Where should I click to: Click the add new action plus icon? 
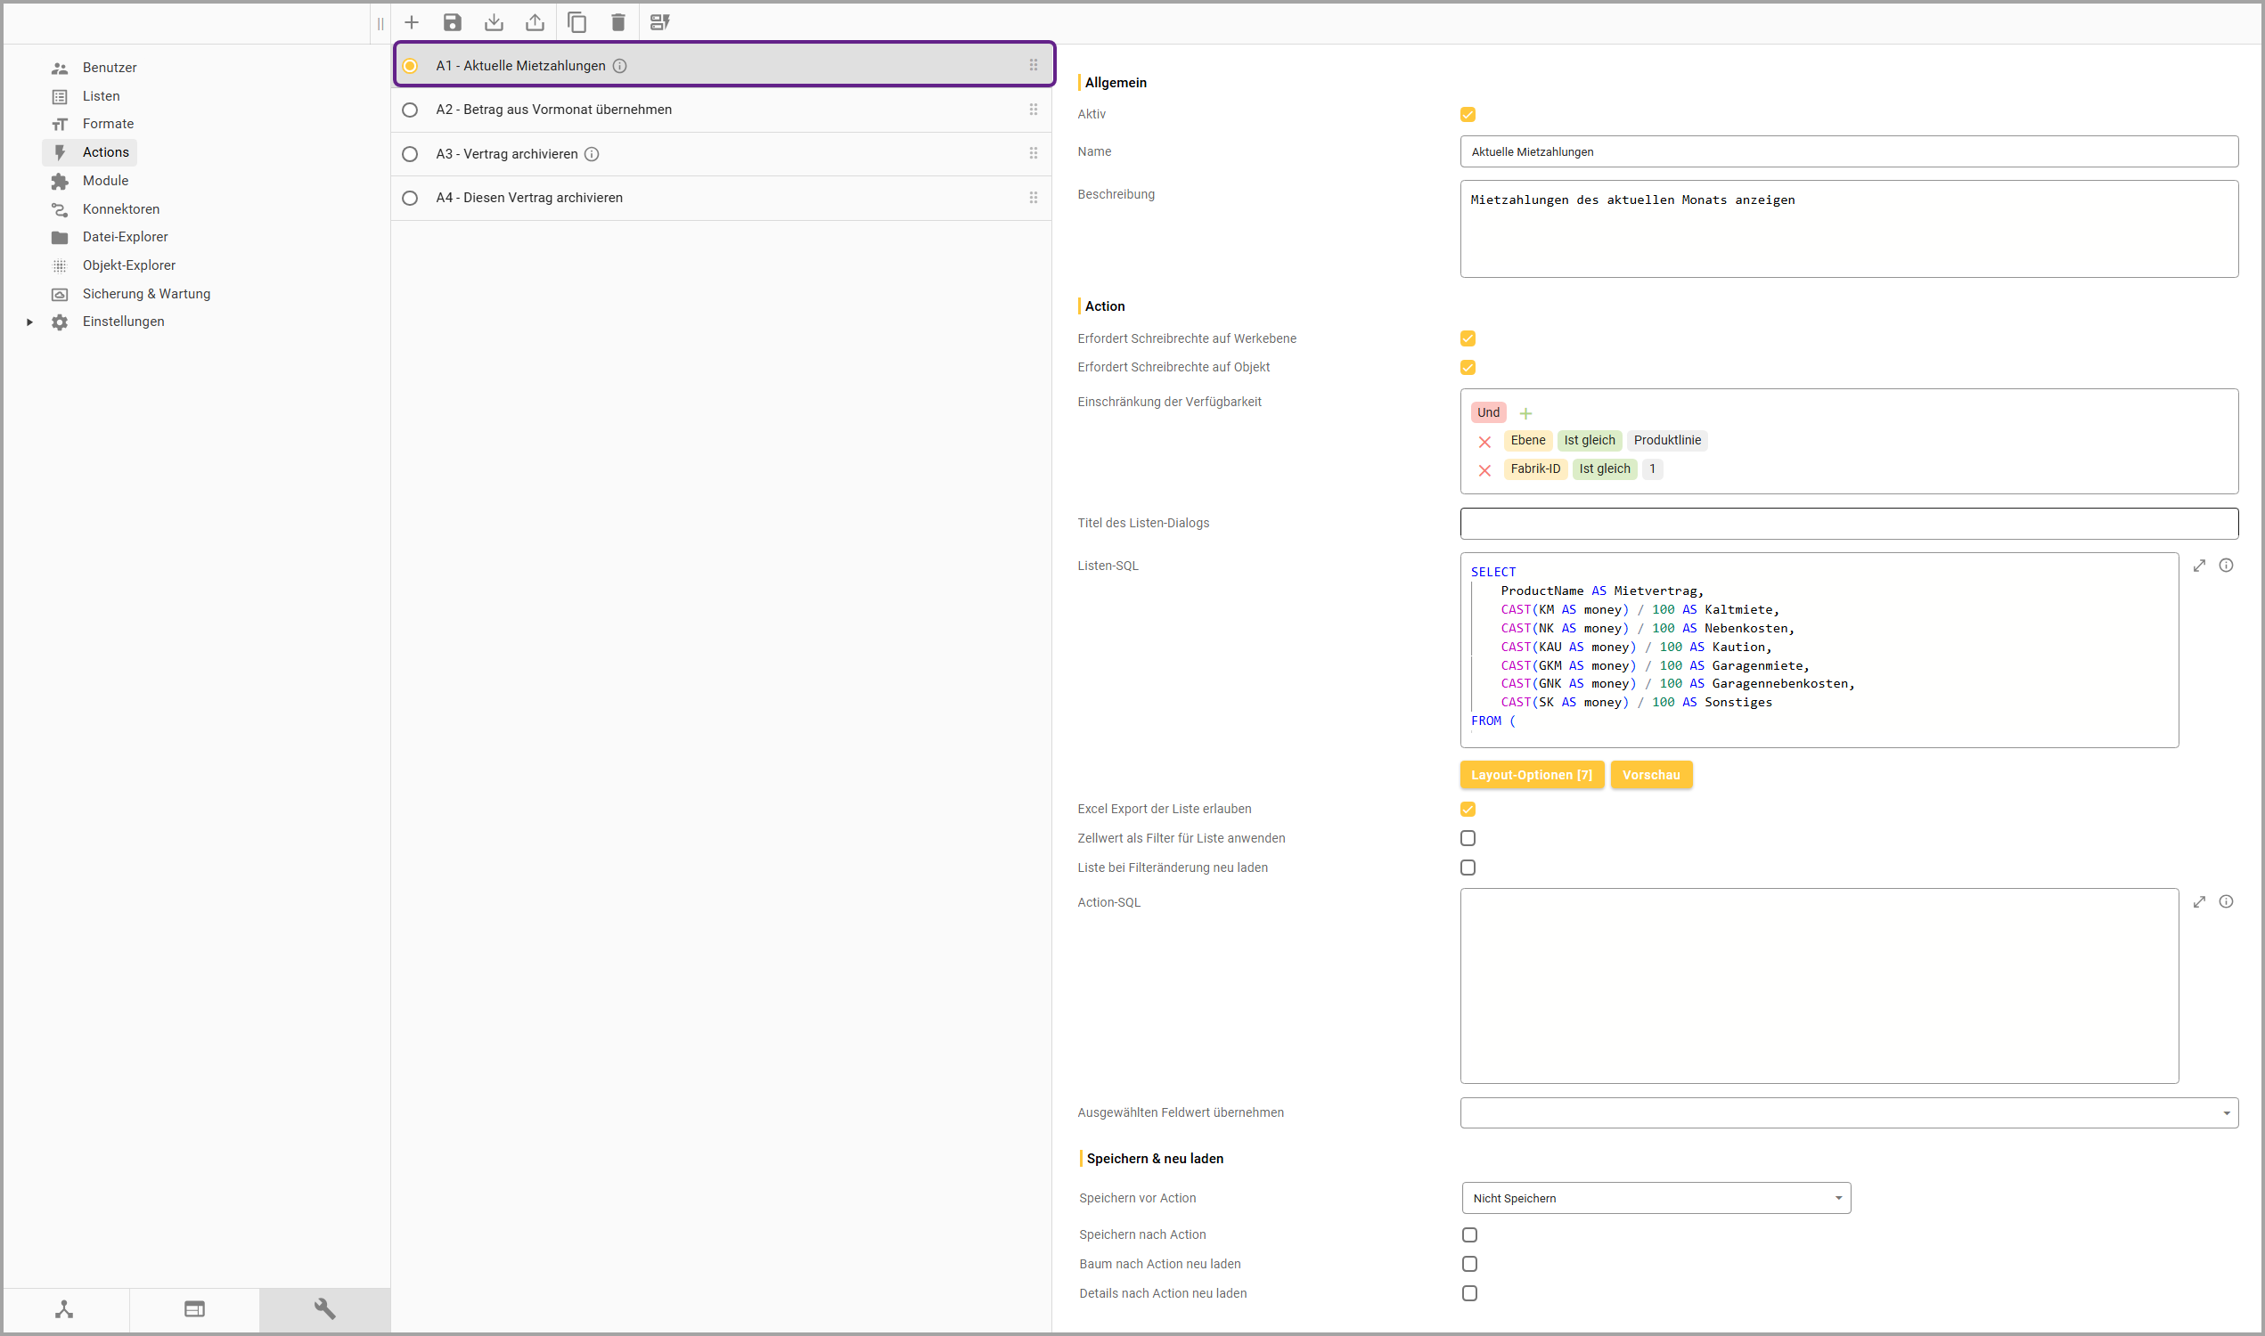pos(412,22)
